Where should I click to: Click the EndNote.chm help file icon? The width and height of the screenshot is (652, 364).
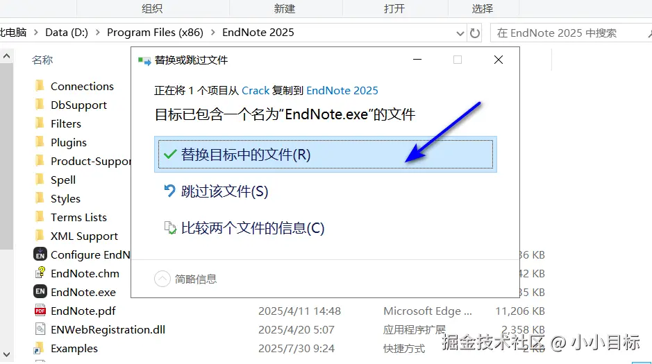coord(40,272)
